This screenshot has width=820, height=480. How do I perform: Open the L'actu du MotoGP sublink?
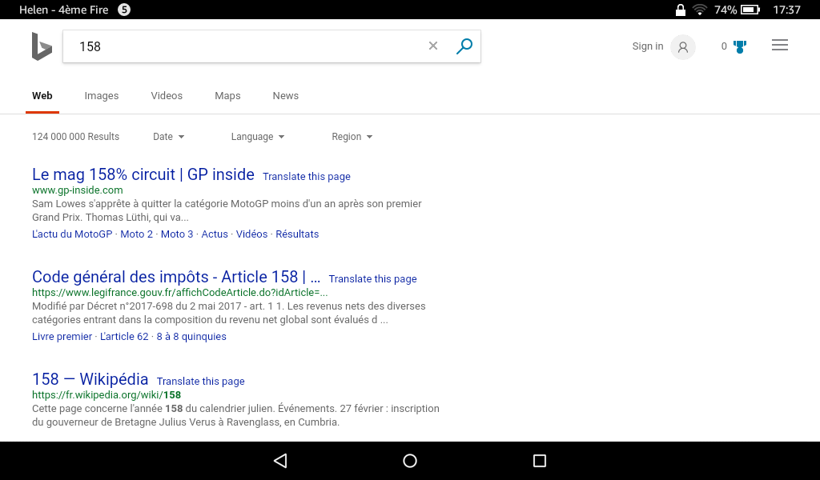(x=72, y=234)
